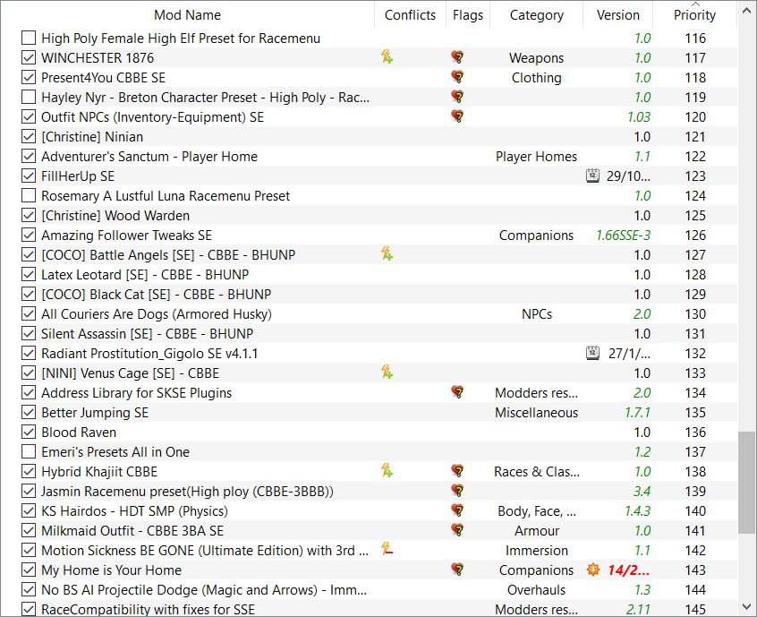Uncheck Better Jumping SE mod
This screenshot has height=617, width=757.
[x=29, y=412]
